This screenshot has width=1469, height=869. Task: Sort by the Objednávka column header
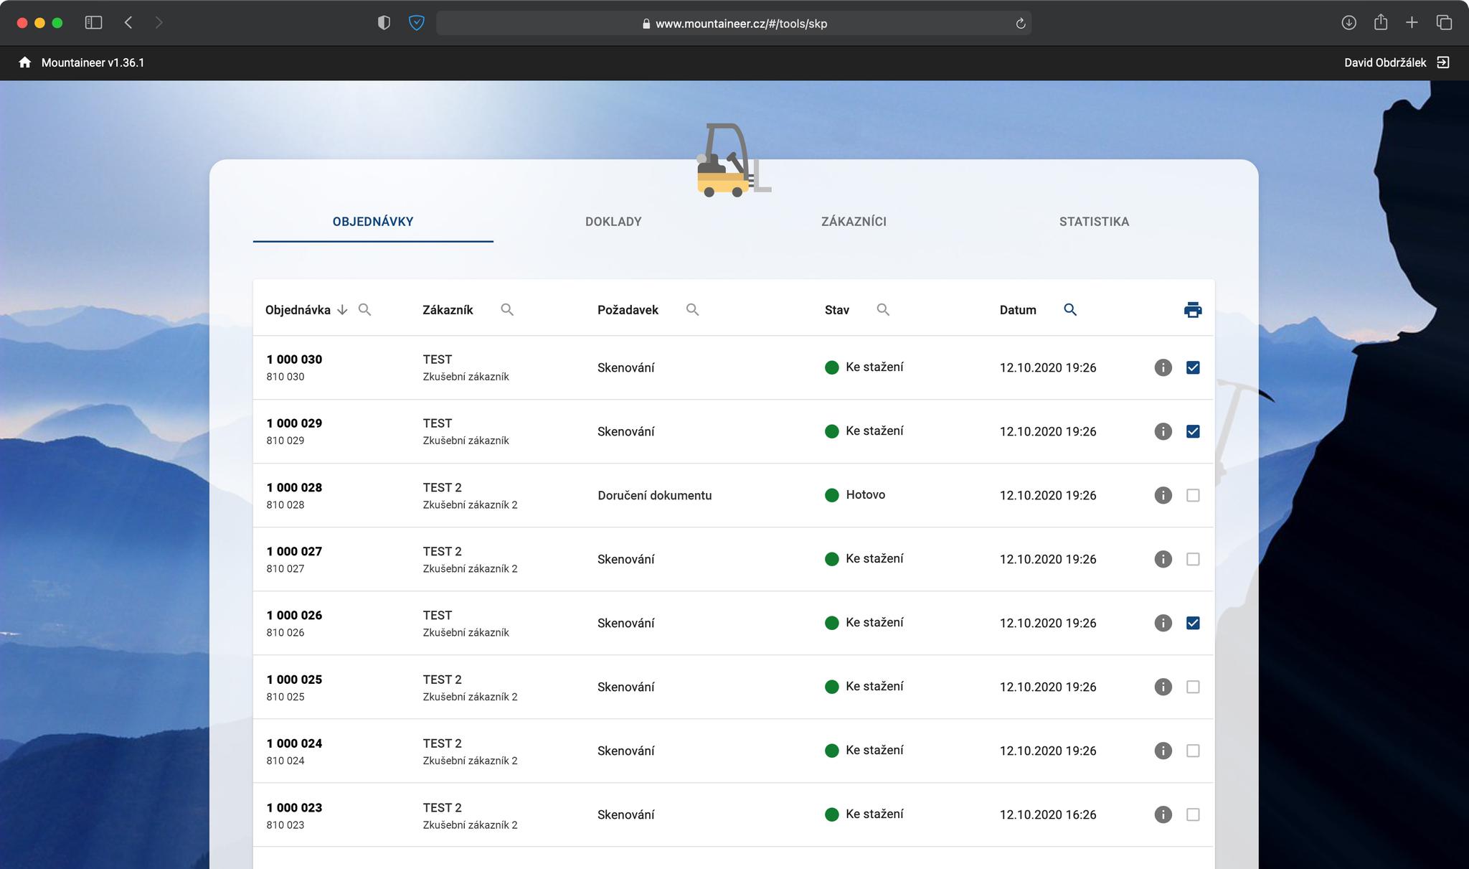click(298, 310)
